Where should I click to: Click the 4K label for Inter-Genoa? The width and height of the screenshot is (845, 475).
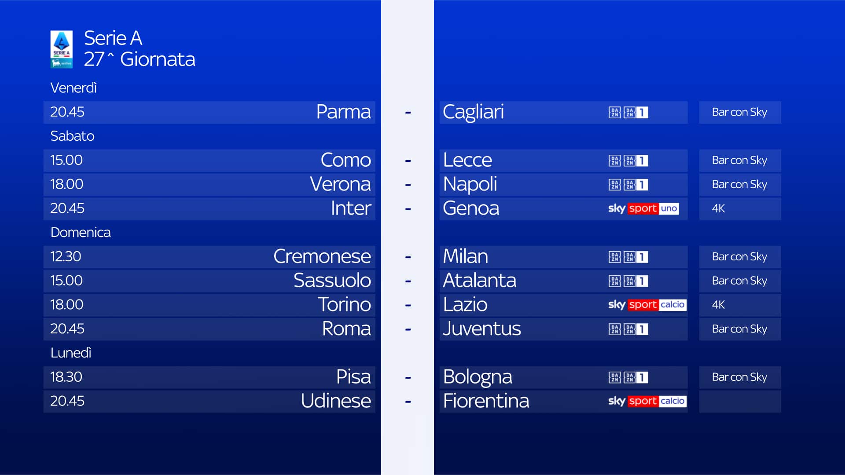pyautogui.click(x=718, y=208)
